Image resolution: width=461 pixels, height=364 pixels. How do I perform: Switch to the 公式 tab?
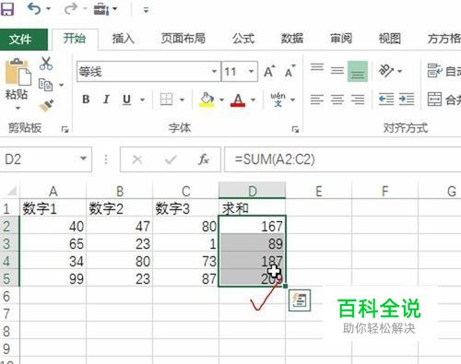tap(243, 39)
